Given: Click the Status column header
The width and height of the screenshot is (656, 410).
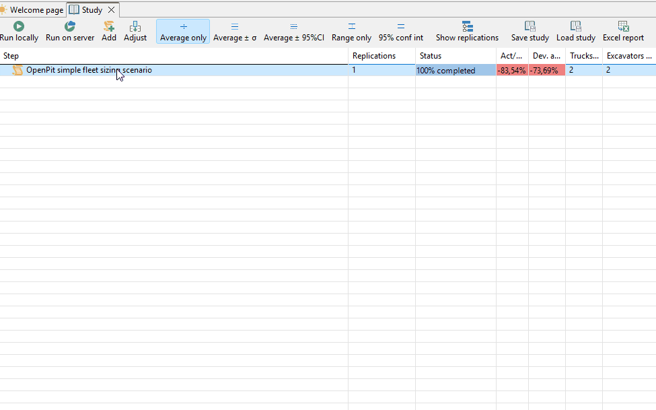Looking at the screenshot, I should coord(455,56).
